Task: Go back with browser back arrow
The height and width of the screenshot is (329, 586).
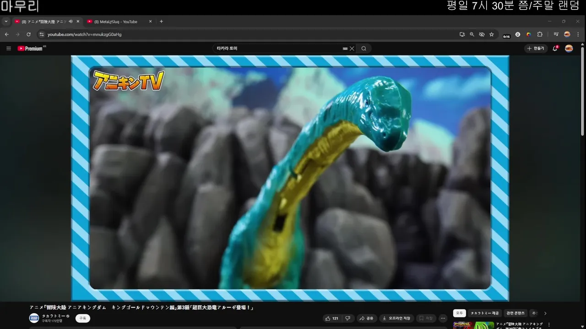Action: (6, 34)
